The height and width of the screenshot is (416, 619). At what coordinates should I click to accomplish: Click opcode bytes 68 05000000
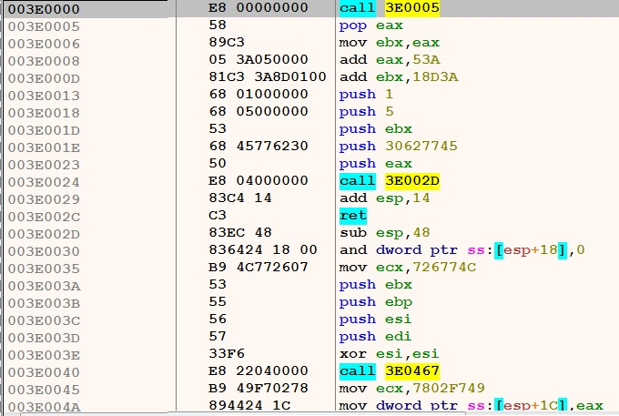[259, 111]
